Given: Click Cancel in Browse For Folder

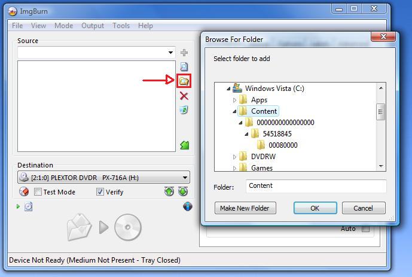Looking at the screenshot, I should point(364,208).
